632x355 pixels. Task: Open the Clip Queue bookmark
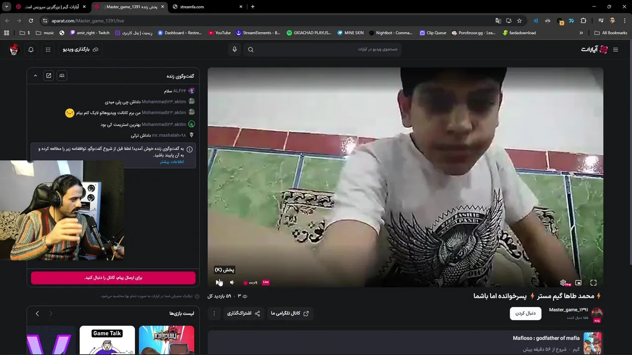(x=433, y=33)
